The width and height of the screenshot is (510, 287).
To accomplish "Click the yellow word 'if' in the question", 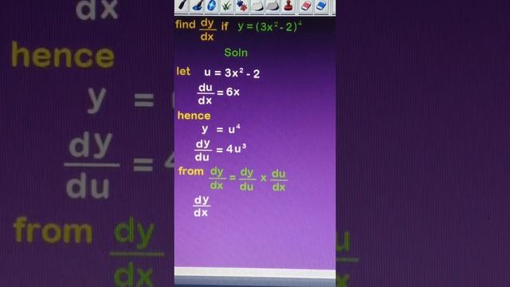I will tap(225, 26).
